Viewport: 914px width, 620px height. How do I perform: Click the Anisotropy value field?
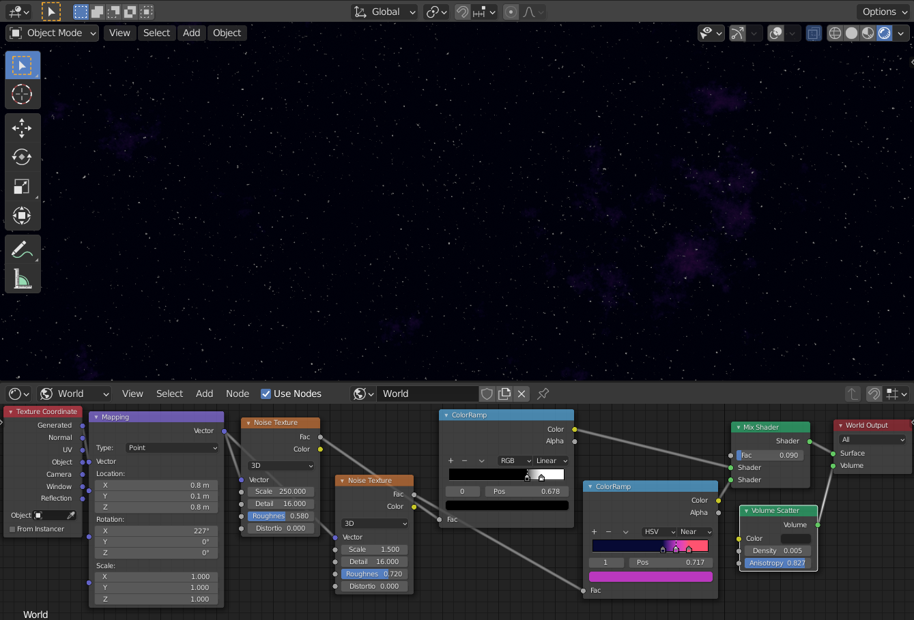[x=777, y=563]
